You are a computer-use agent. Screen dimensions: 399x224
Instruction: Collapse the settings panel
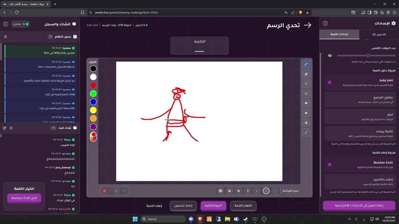pos(325,23)
